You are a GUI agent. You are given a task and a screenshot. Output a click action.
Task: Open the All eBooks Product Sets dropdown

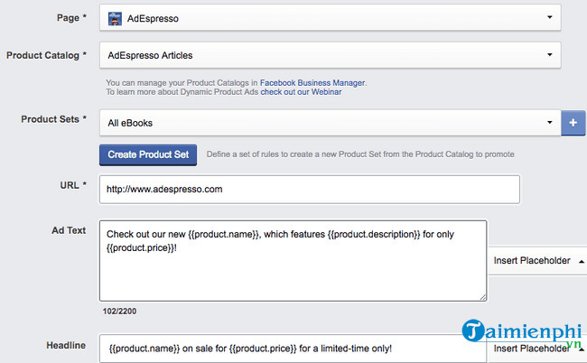(x=330, y=123)
